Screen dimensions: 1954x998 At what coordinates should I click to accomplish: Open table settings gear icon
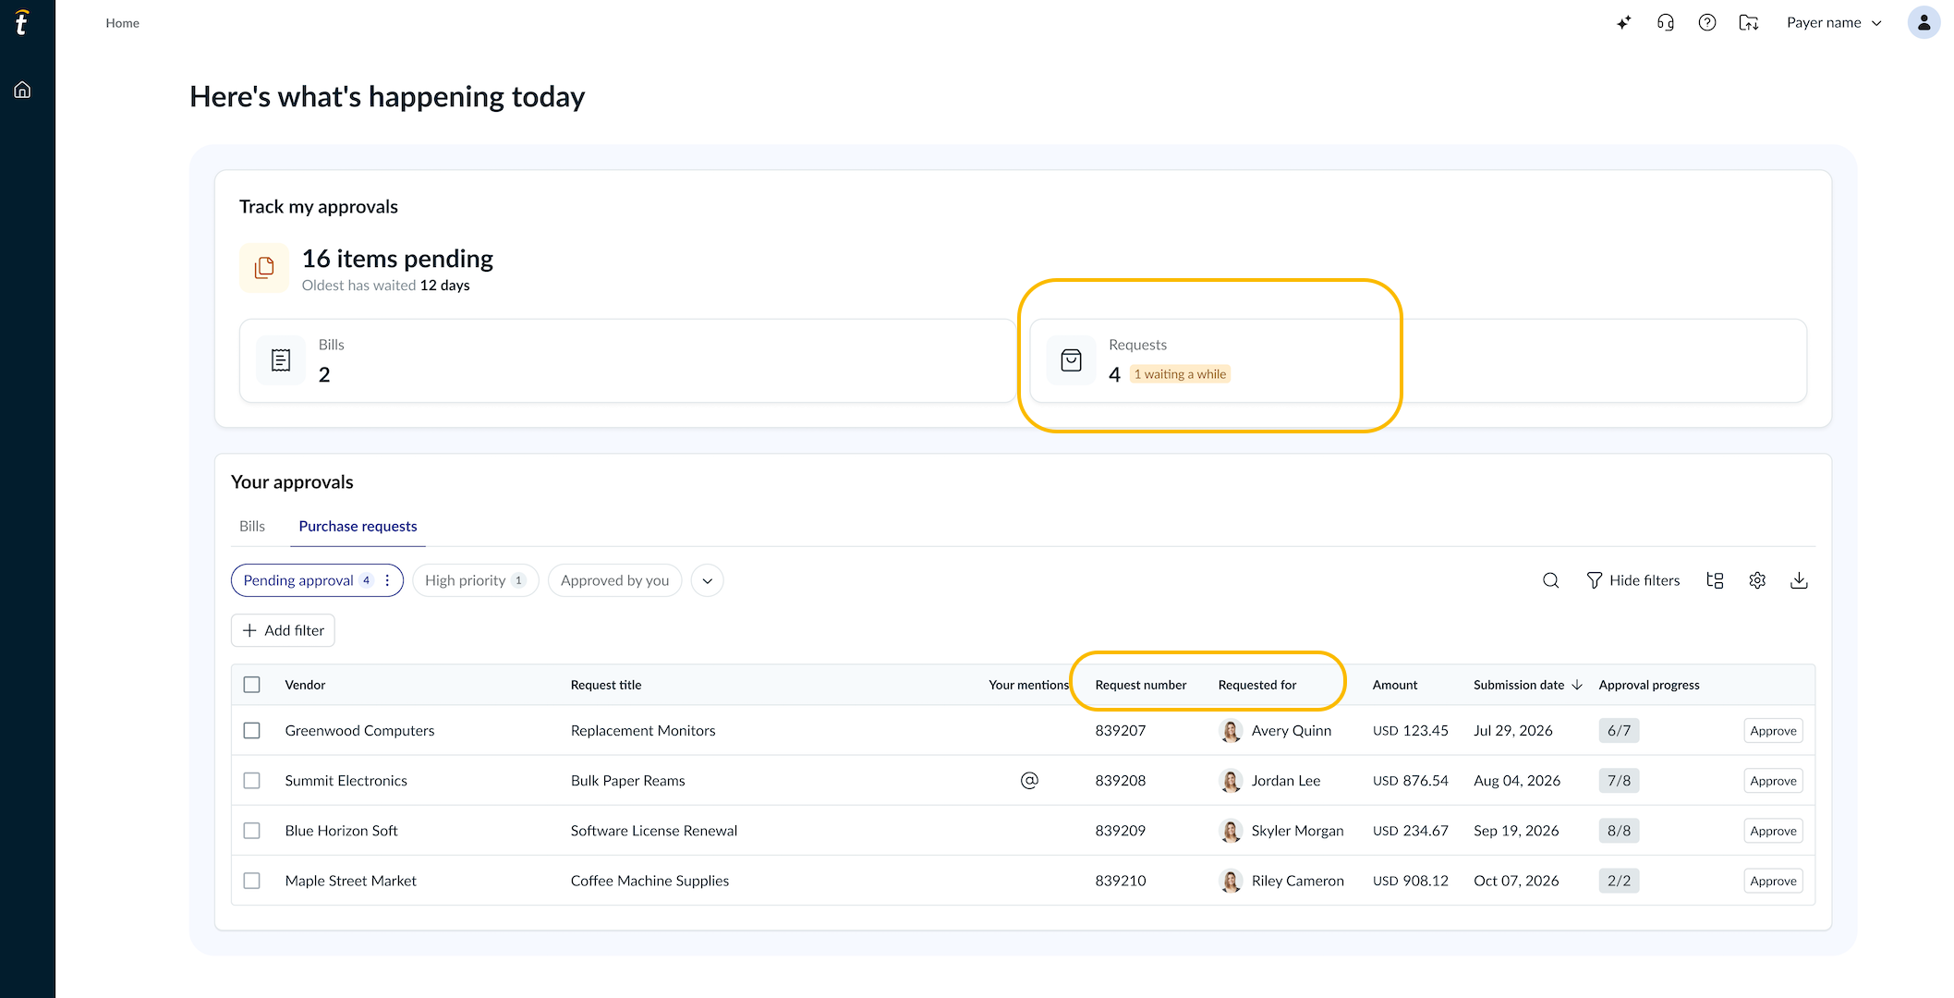(1757, 580)
